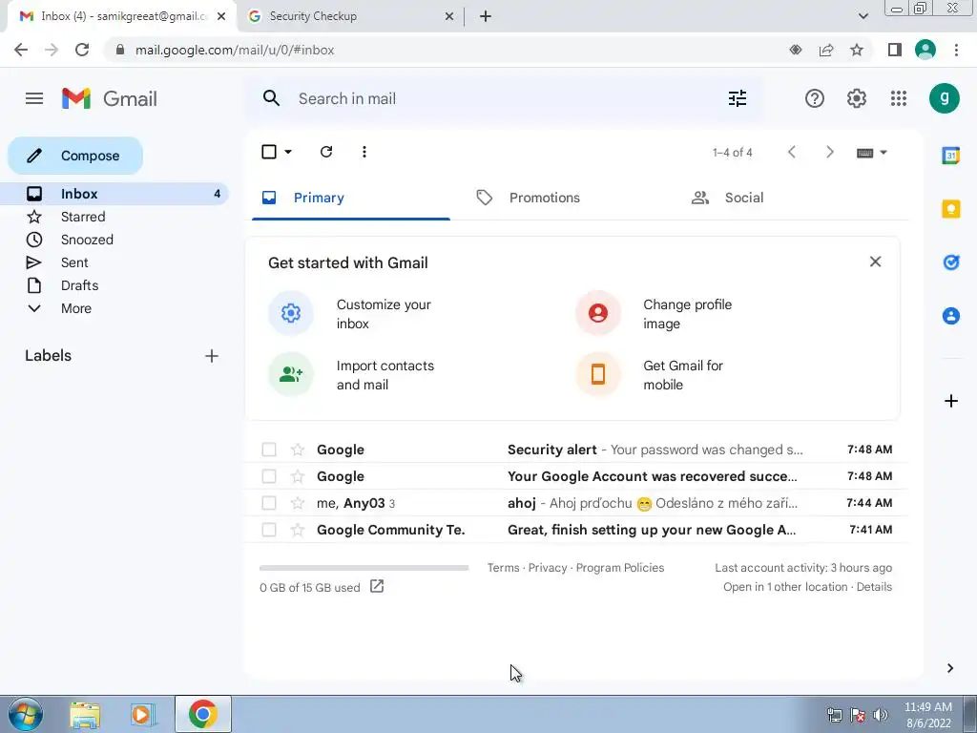Select the ahoj email checkbox

[x=269, y=503]
